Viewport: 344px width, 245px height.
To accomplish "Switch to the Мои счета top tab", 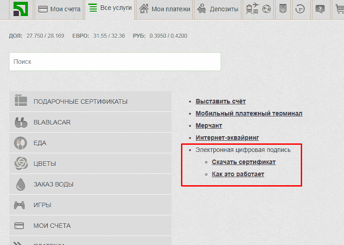I will tap(59, 9).
